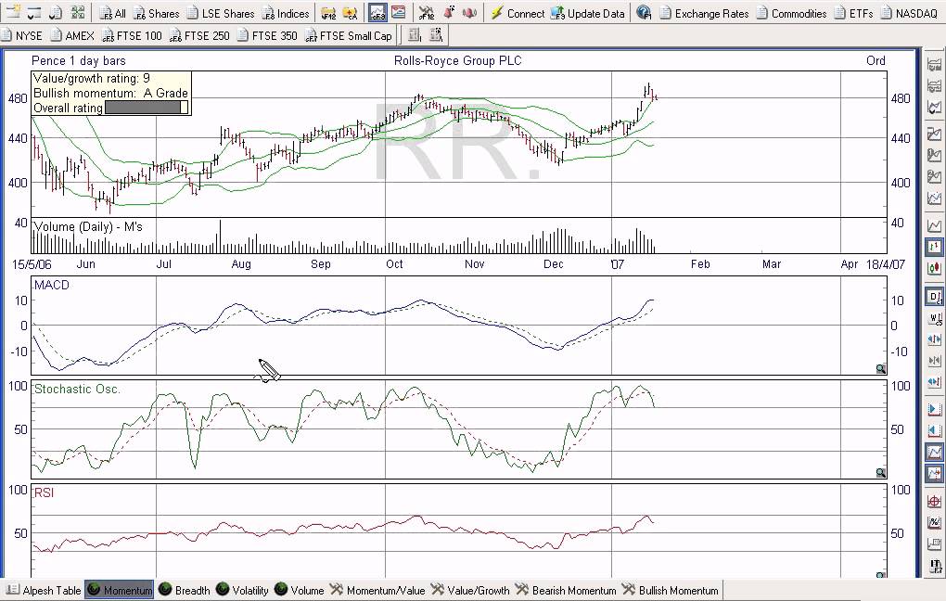The image size is (946, 601).
Task: Click the weekly 'W' timeframe sidebar icon
Action: point(934,318)
